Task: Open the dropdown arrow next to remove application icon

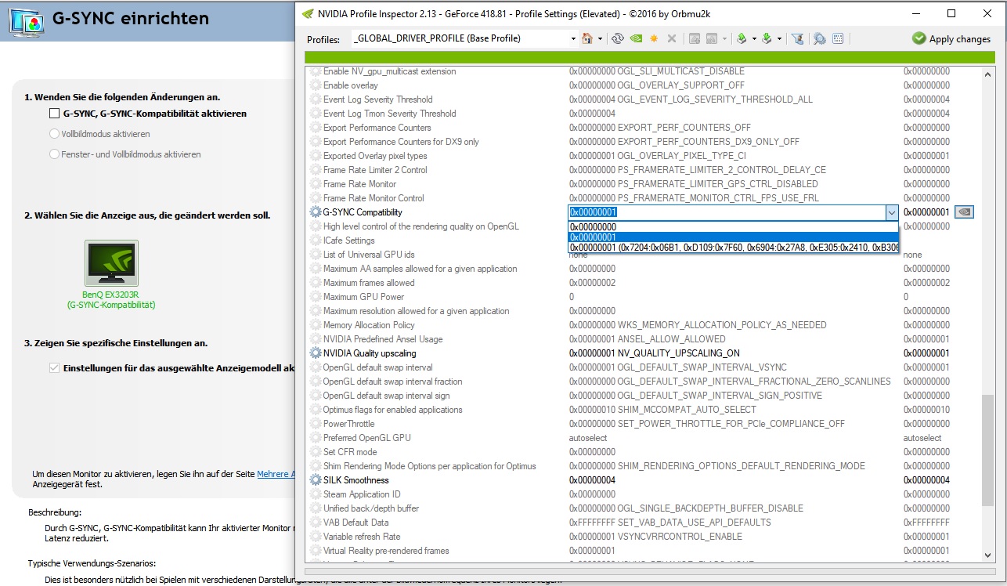Action: coord(725,38)
